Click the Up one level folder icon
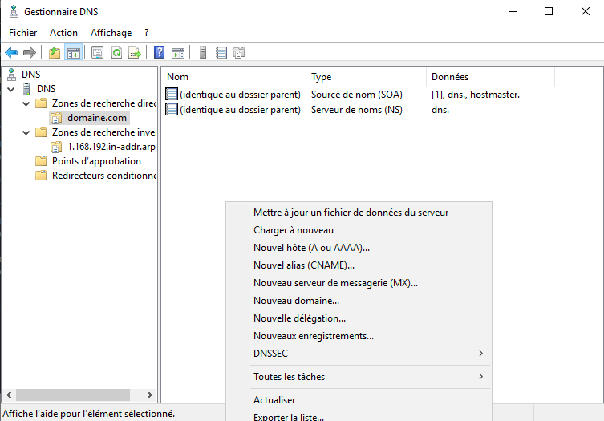The width and height of the screenshot is (604, 421). click(55, 52)
